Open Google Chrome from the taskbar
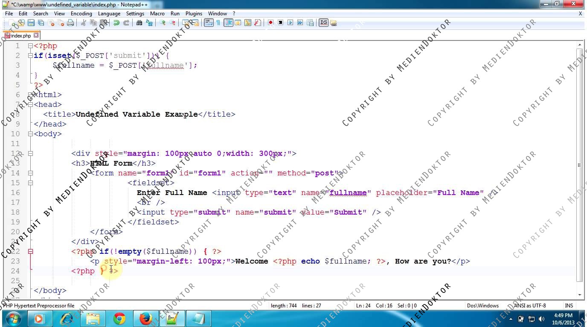This screenshot has height=327, width=587. coord(119,318)
